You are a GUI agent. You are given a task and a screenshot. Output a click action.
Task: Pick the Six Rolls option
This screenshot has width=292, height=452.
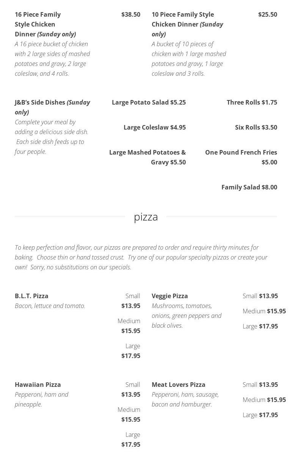tap(256, 127)
